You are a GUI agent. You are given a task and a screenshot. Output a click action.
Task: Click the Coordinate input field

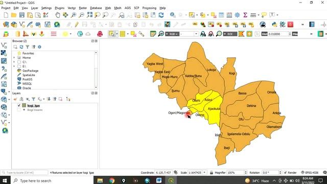[x=163, y=173]
